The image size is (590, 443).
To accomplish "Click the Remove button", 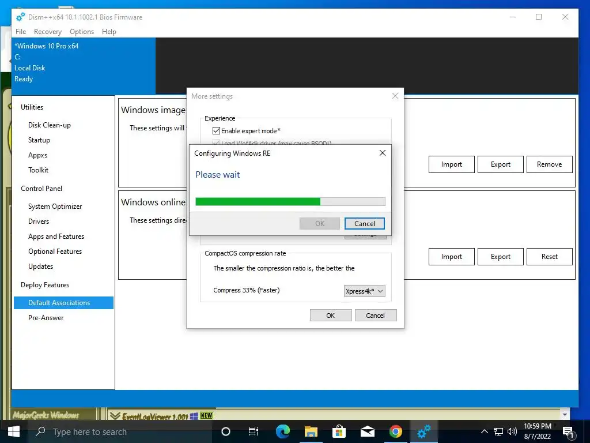I will coord(549,164).
